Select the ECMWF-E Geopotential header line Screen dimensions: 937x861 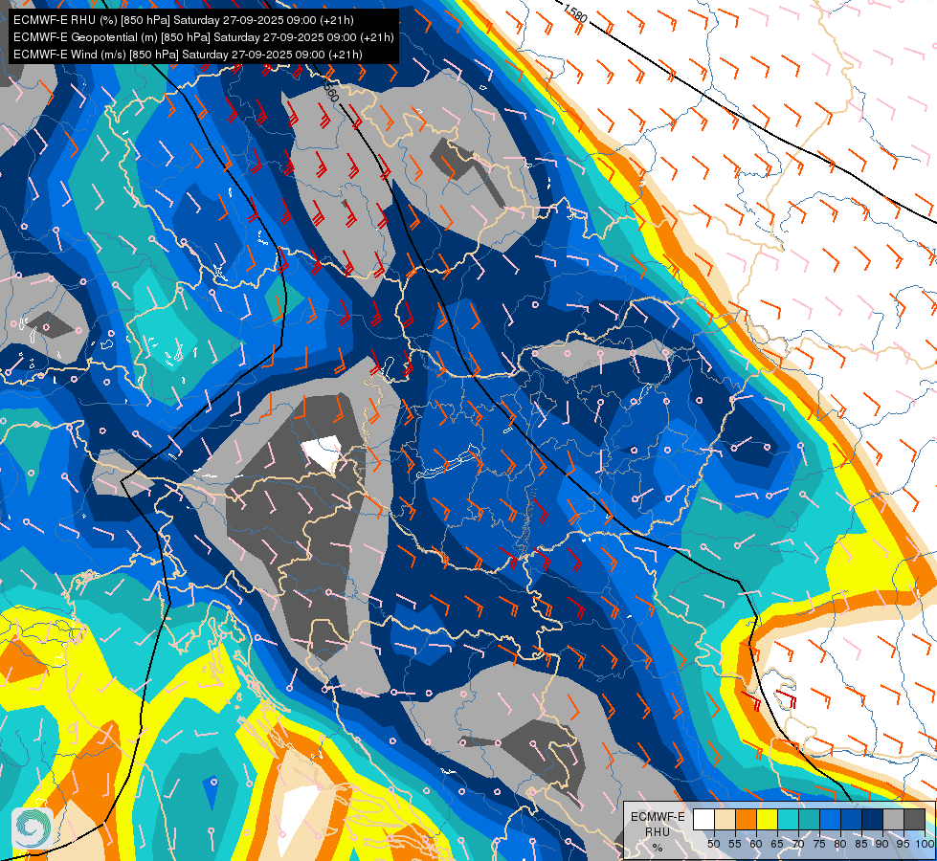point(204,37)
